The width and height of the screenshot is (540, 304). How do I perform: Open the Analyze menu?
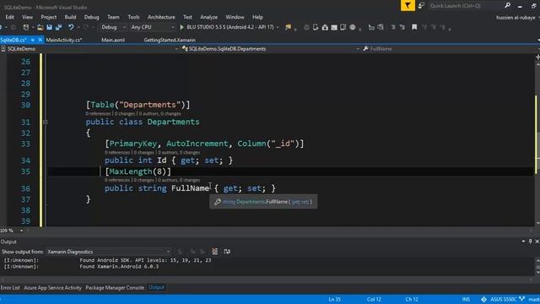point(208,17)
